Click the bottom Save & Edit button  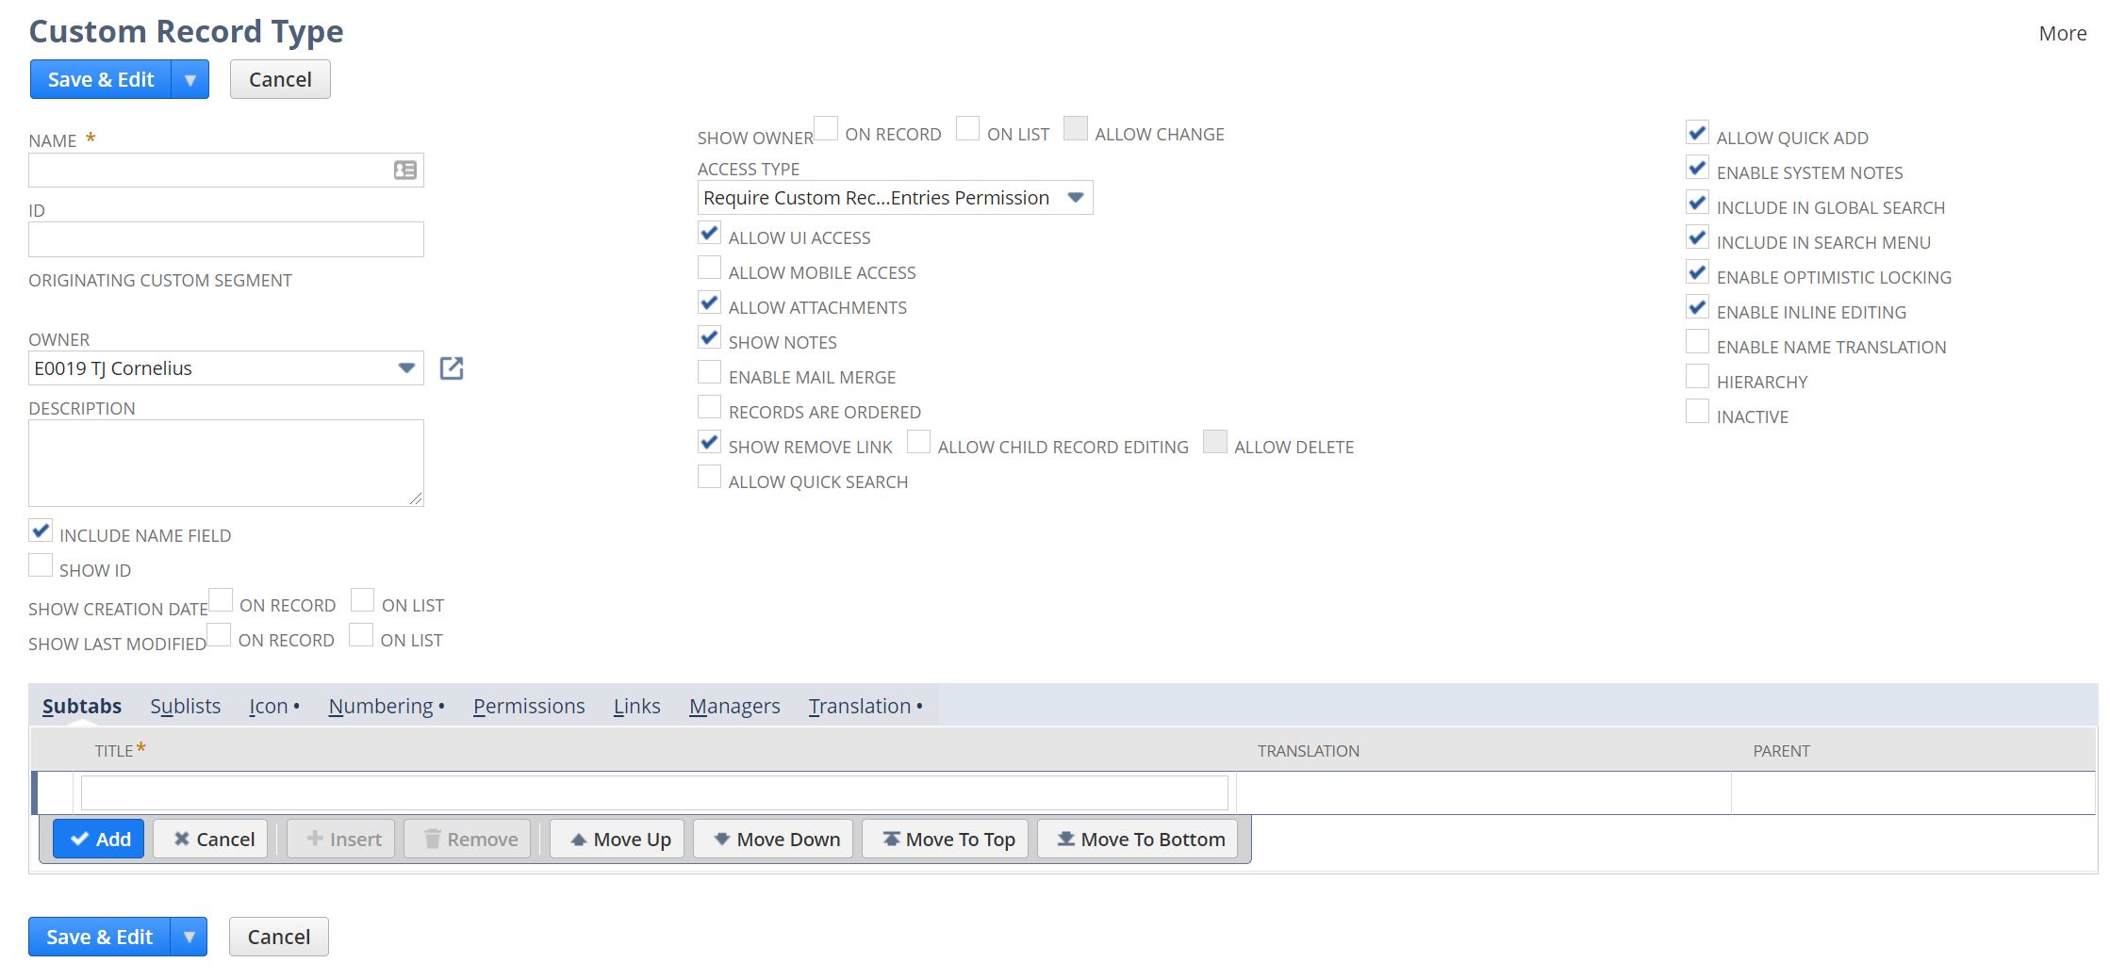[99, 937]
